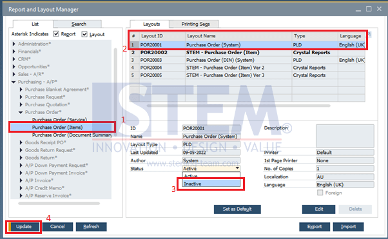388x239 pixels.
Task: Maximize the Report and Layout Manager window
Action: pyautogui.click(x=369, y=9)
